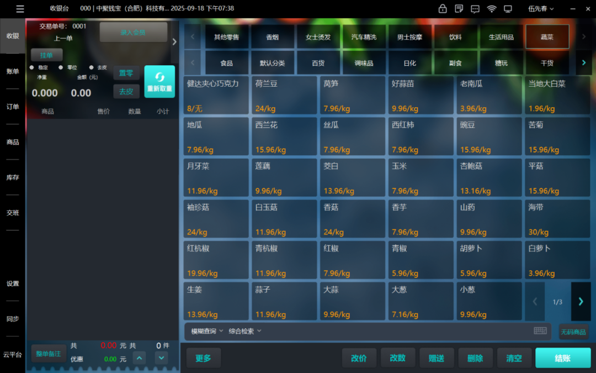Click the Wi-Fi network status icon
The width and height of the screenshot is (596, 373).
pos(491,9)
